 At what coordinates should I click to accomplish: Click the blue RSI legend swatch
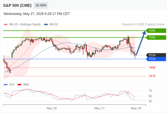6,85
